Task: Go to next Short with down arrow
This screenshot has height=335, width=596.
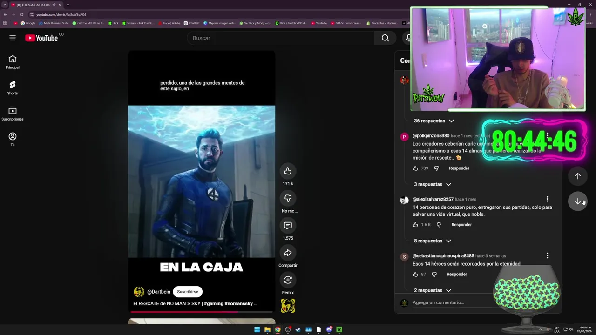Action: point(577,201)
